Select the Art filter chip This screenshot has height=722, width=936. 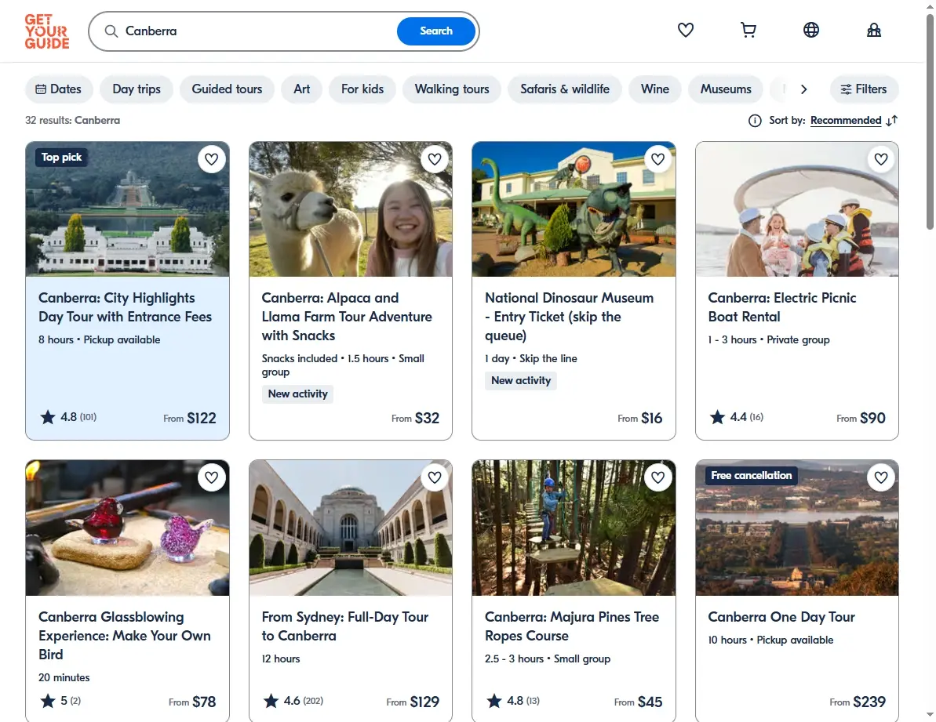point(301,89)
